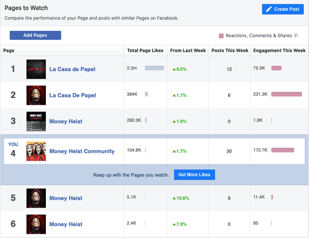Image resolution: width=309 pixels, height=238 pixels.
Task: Open La Casa de Papel page ranked 1
Action: point(72,69)
